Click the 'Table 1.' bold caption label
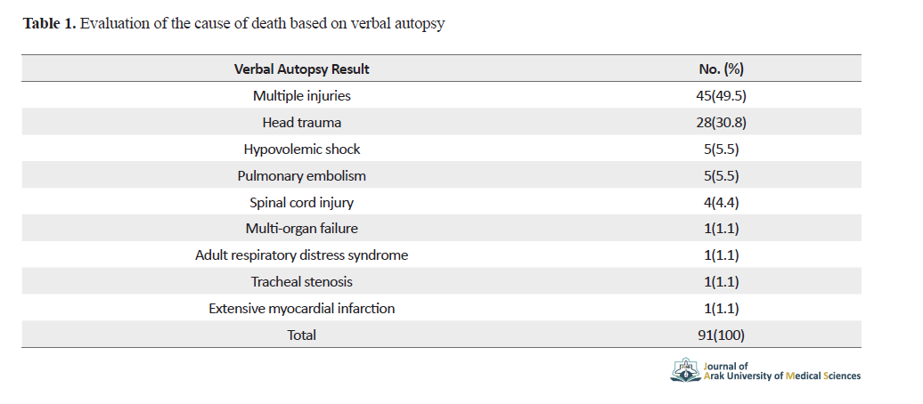The height and width of the screenshot is (404, 923). (50, 23)
